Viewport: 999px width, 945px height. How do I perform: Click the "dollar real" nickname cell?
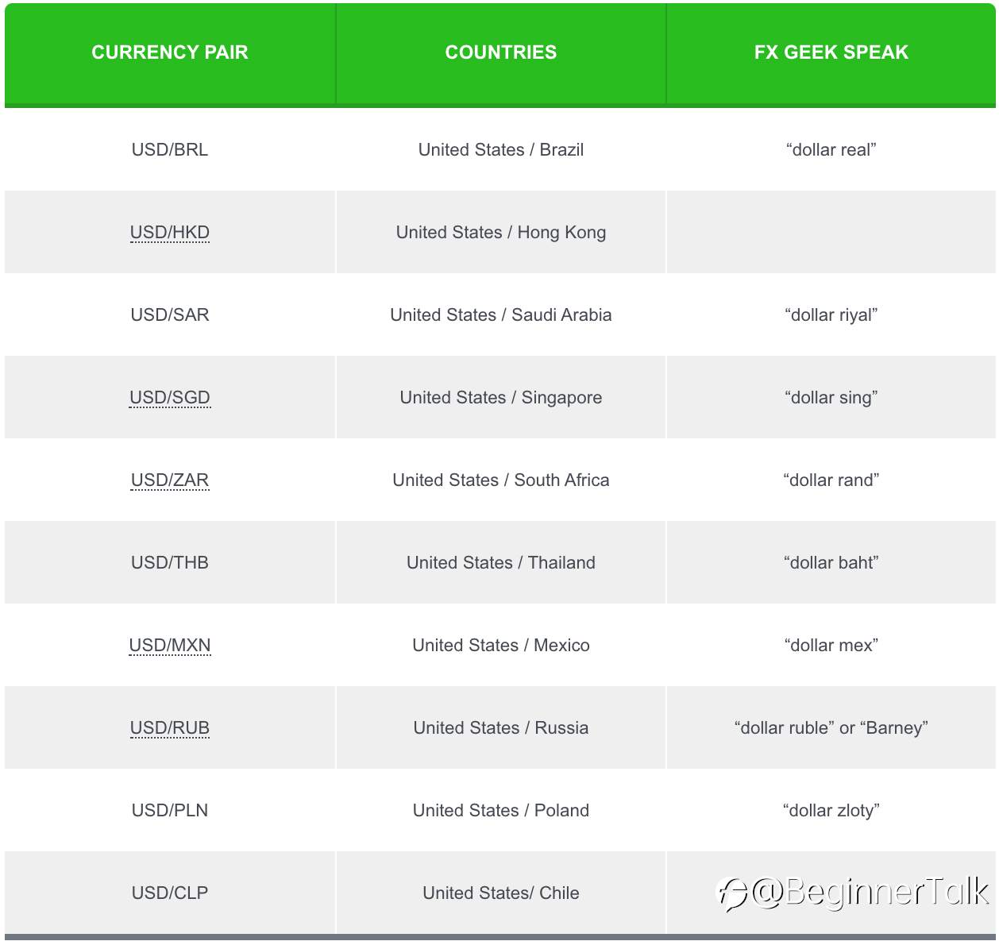pos(831,149)
